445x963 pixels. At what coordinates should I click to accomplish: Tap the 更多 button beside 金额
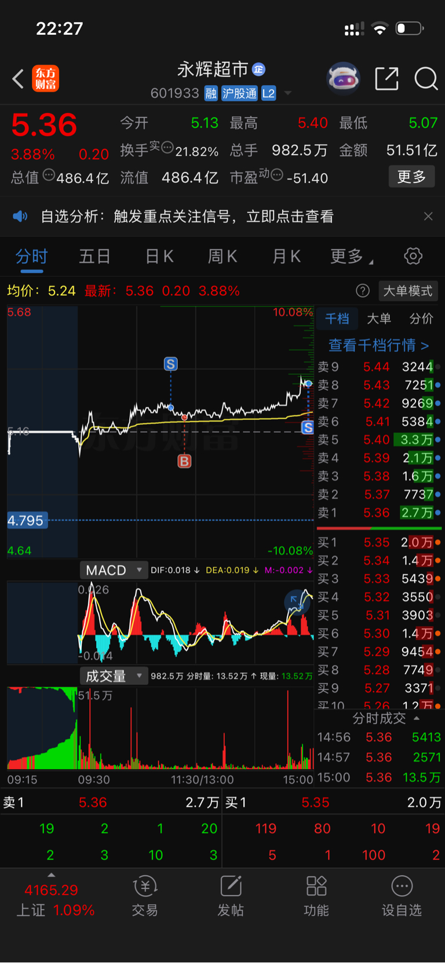click(x=411, y=177)
